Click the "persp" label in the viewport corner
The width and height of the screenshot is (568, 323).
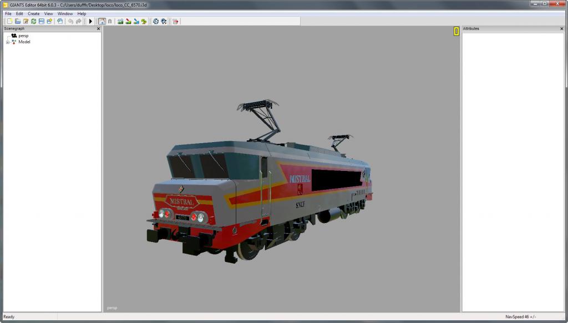[112, 308]
